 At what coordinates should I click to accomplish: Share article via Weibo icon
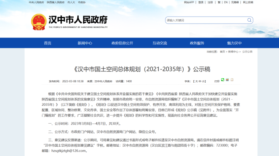click(x=228, y=80)
